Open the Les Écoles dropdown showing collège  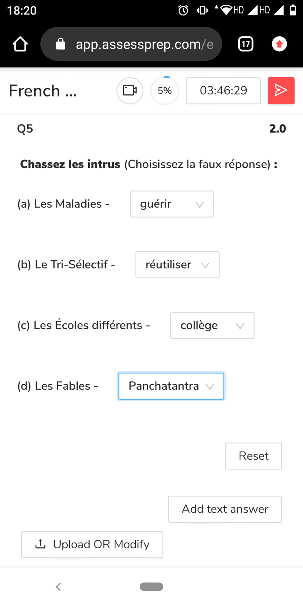pyautogui.click(x=212, y=325)
